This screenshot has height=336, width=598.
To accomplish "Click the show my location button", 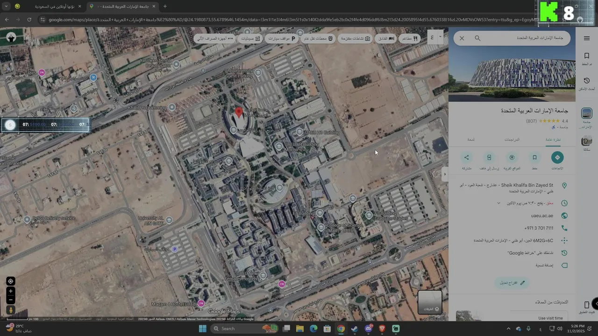I will point(10,281).
